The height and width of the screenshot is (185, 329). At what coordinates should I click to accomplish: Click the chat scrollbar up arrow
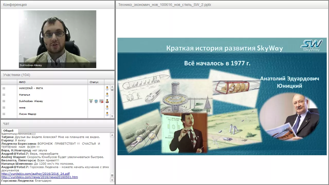pyautogui.click(x=112, y=135)
